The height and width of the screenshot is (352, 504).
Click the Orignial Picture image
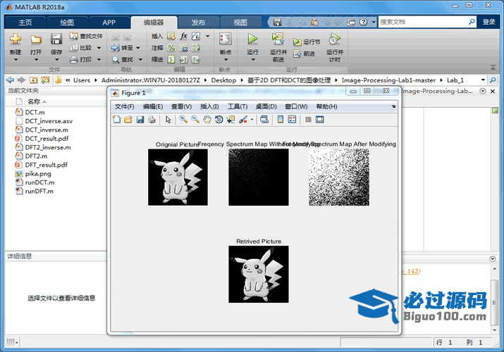click(178, 177)
